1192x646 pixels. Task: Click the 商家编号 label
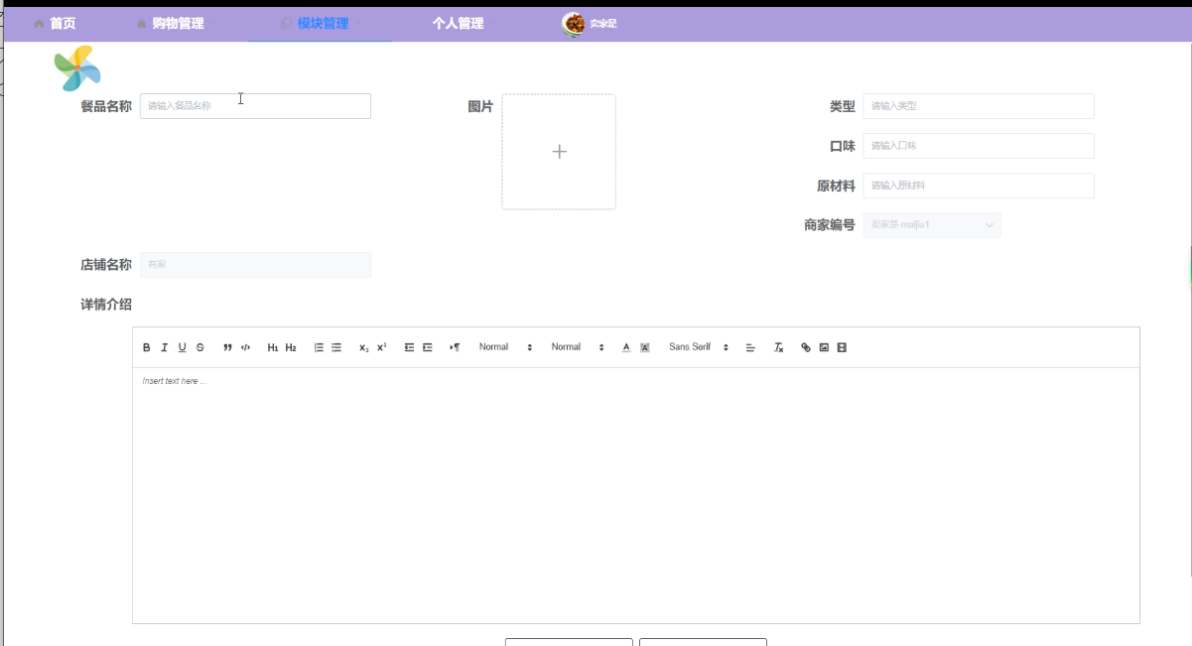pyautogui.click(x=830, y=225)
